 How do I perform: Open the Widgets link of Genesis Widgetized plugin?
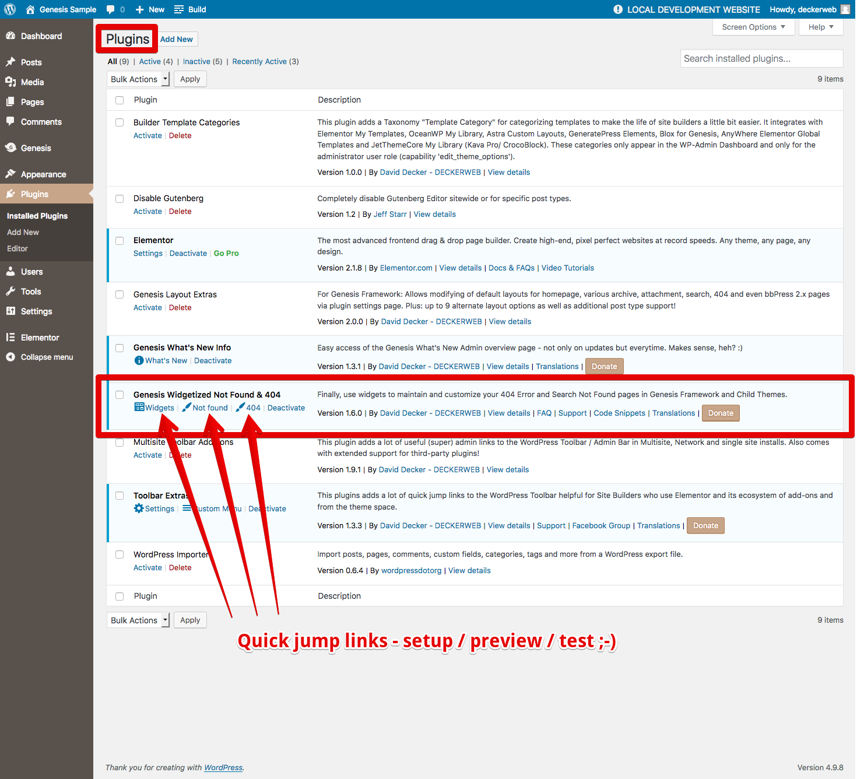pos(154,408)
